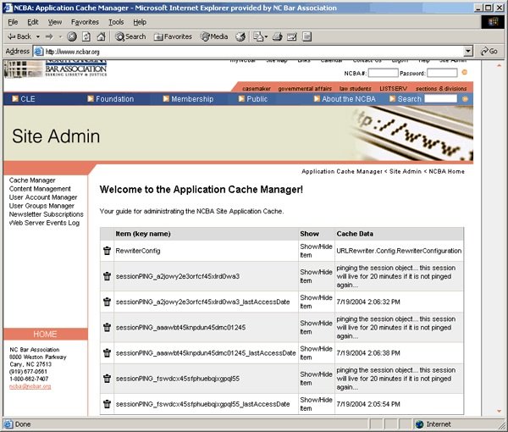Click the Go button beside address bar
This screenshot has width=508, height=432.
[x=489, y=51]
